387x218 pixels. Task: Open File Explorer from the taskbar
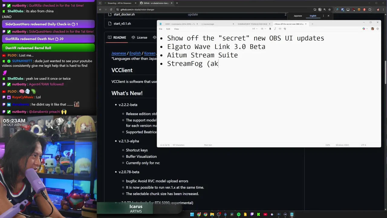click(x=212, y=214)
